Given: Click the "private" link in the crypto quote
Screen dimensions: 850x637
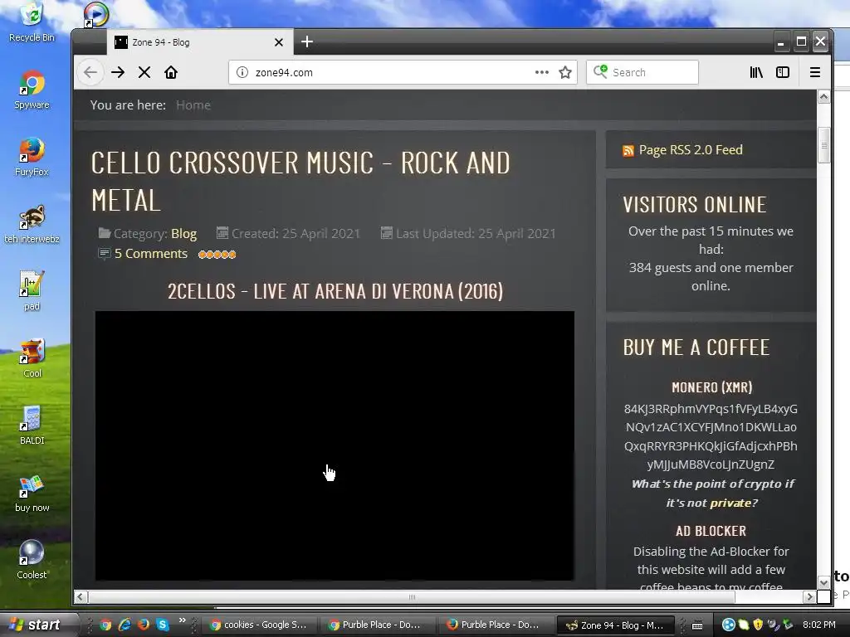Looking at the screenshot, I should 730,503.
